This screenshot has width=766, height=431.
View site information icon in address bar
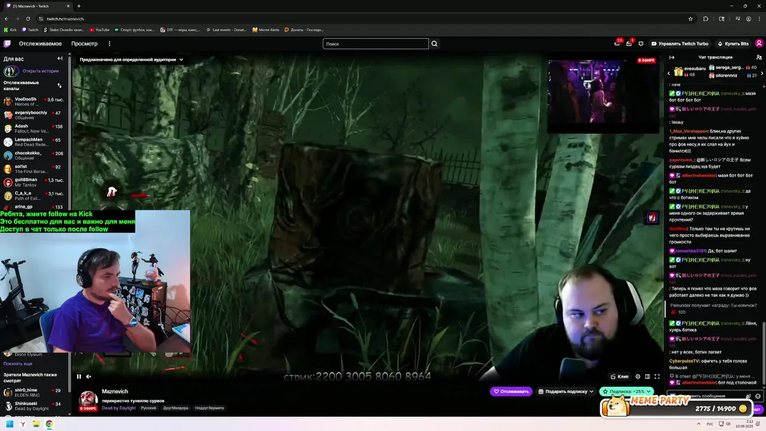click(x=41, y=19)
